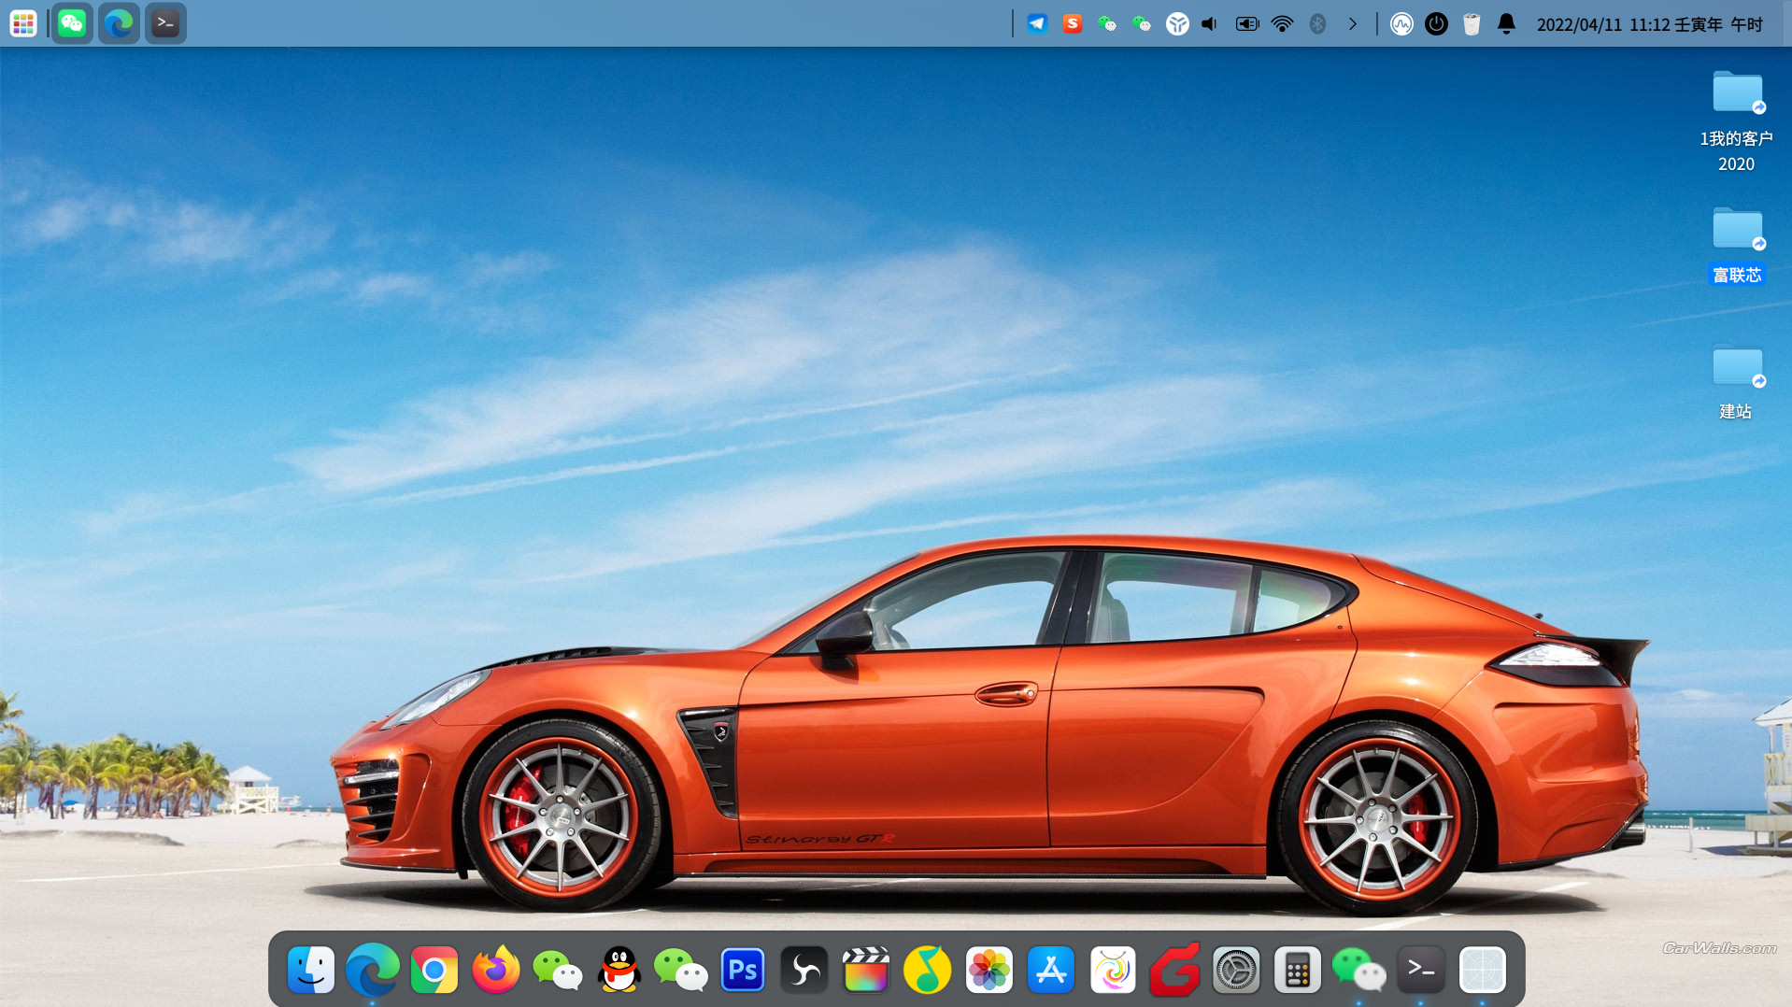Image resolution: width=1792 pixels, height=1007 pixels.
Task: Open System Settings gear in dock
Action: click(1235, 971)
